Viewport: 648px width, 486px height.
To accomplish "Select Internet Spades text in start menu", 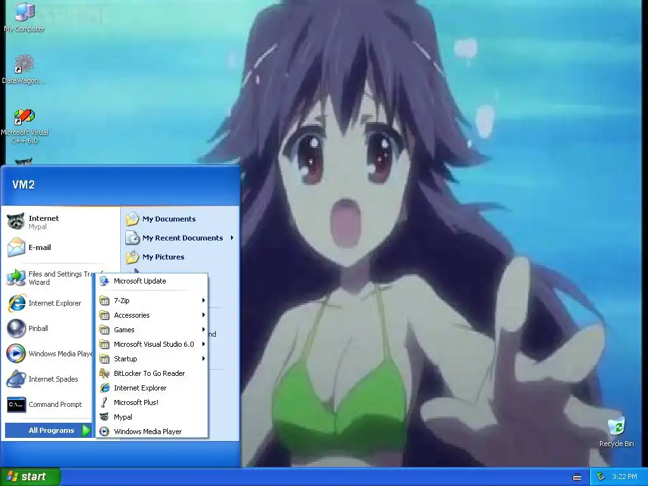I will pos(53,379).
